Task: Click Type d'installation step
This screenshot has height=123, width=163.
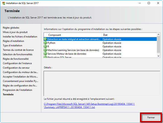Action: pyautogui.click(x=13, y=46)
